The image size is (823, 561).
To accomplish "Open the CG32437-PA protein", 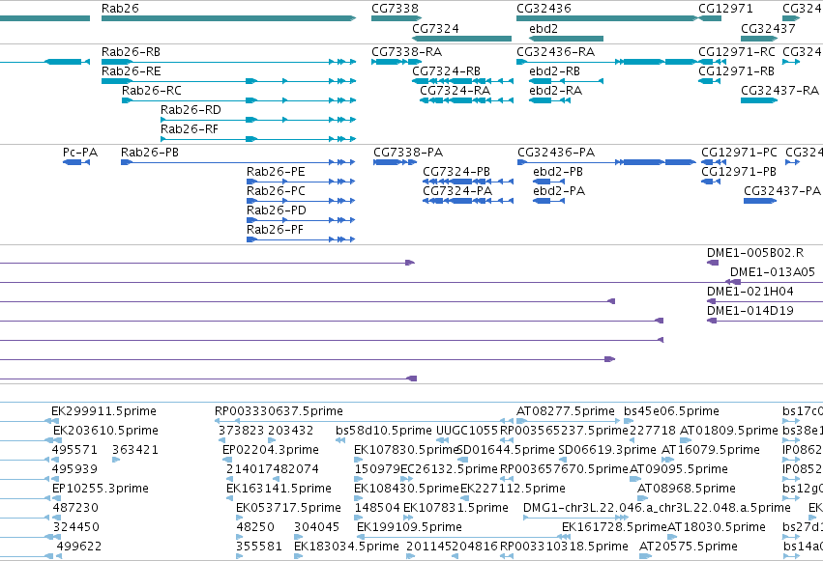I will point(760,201).
